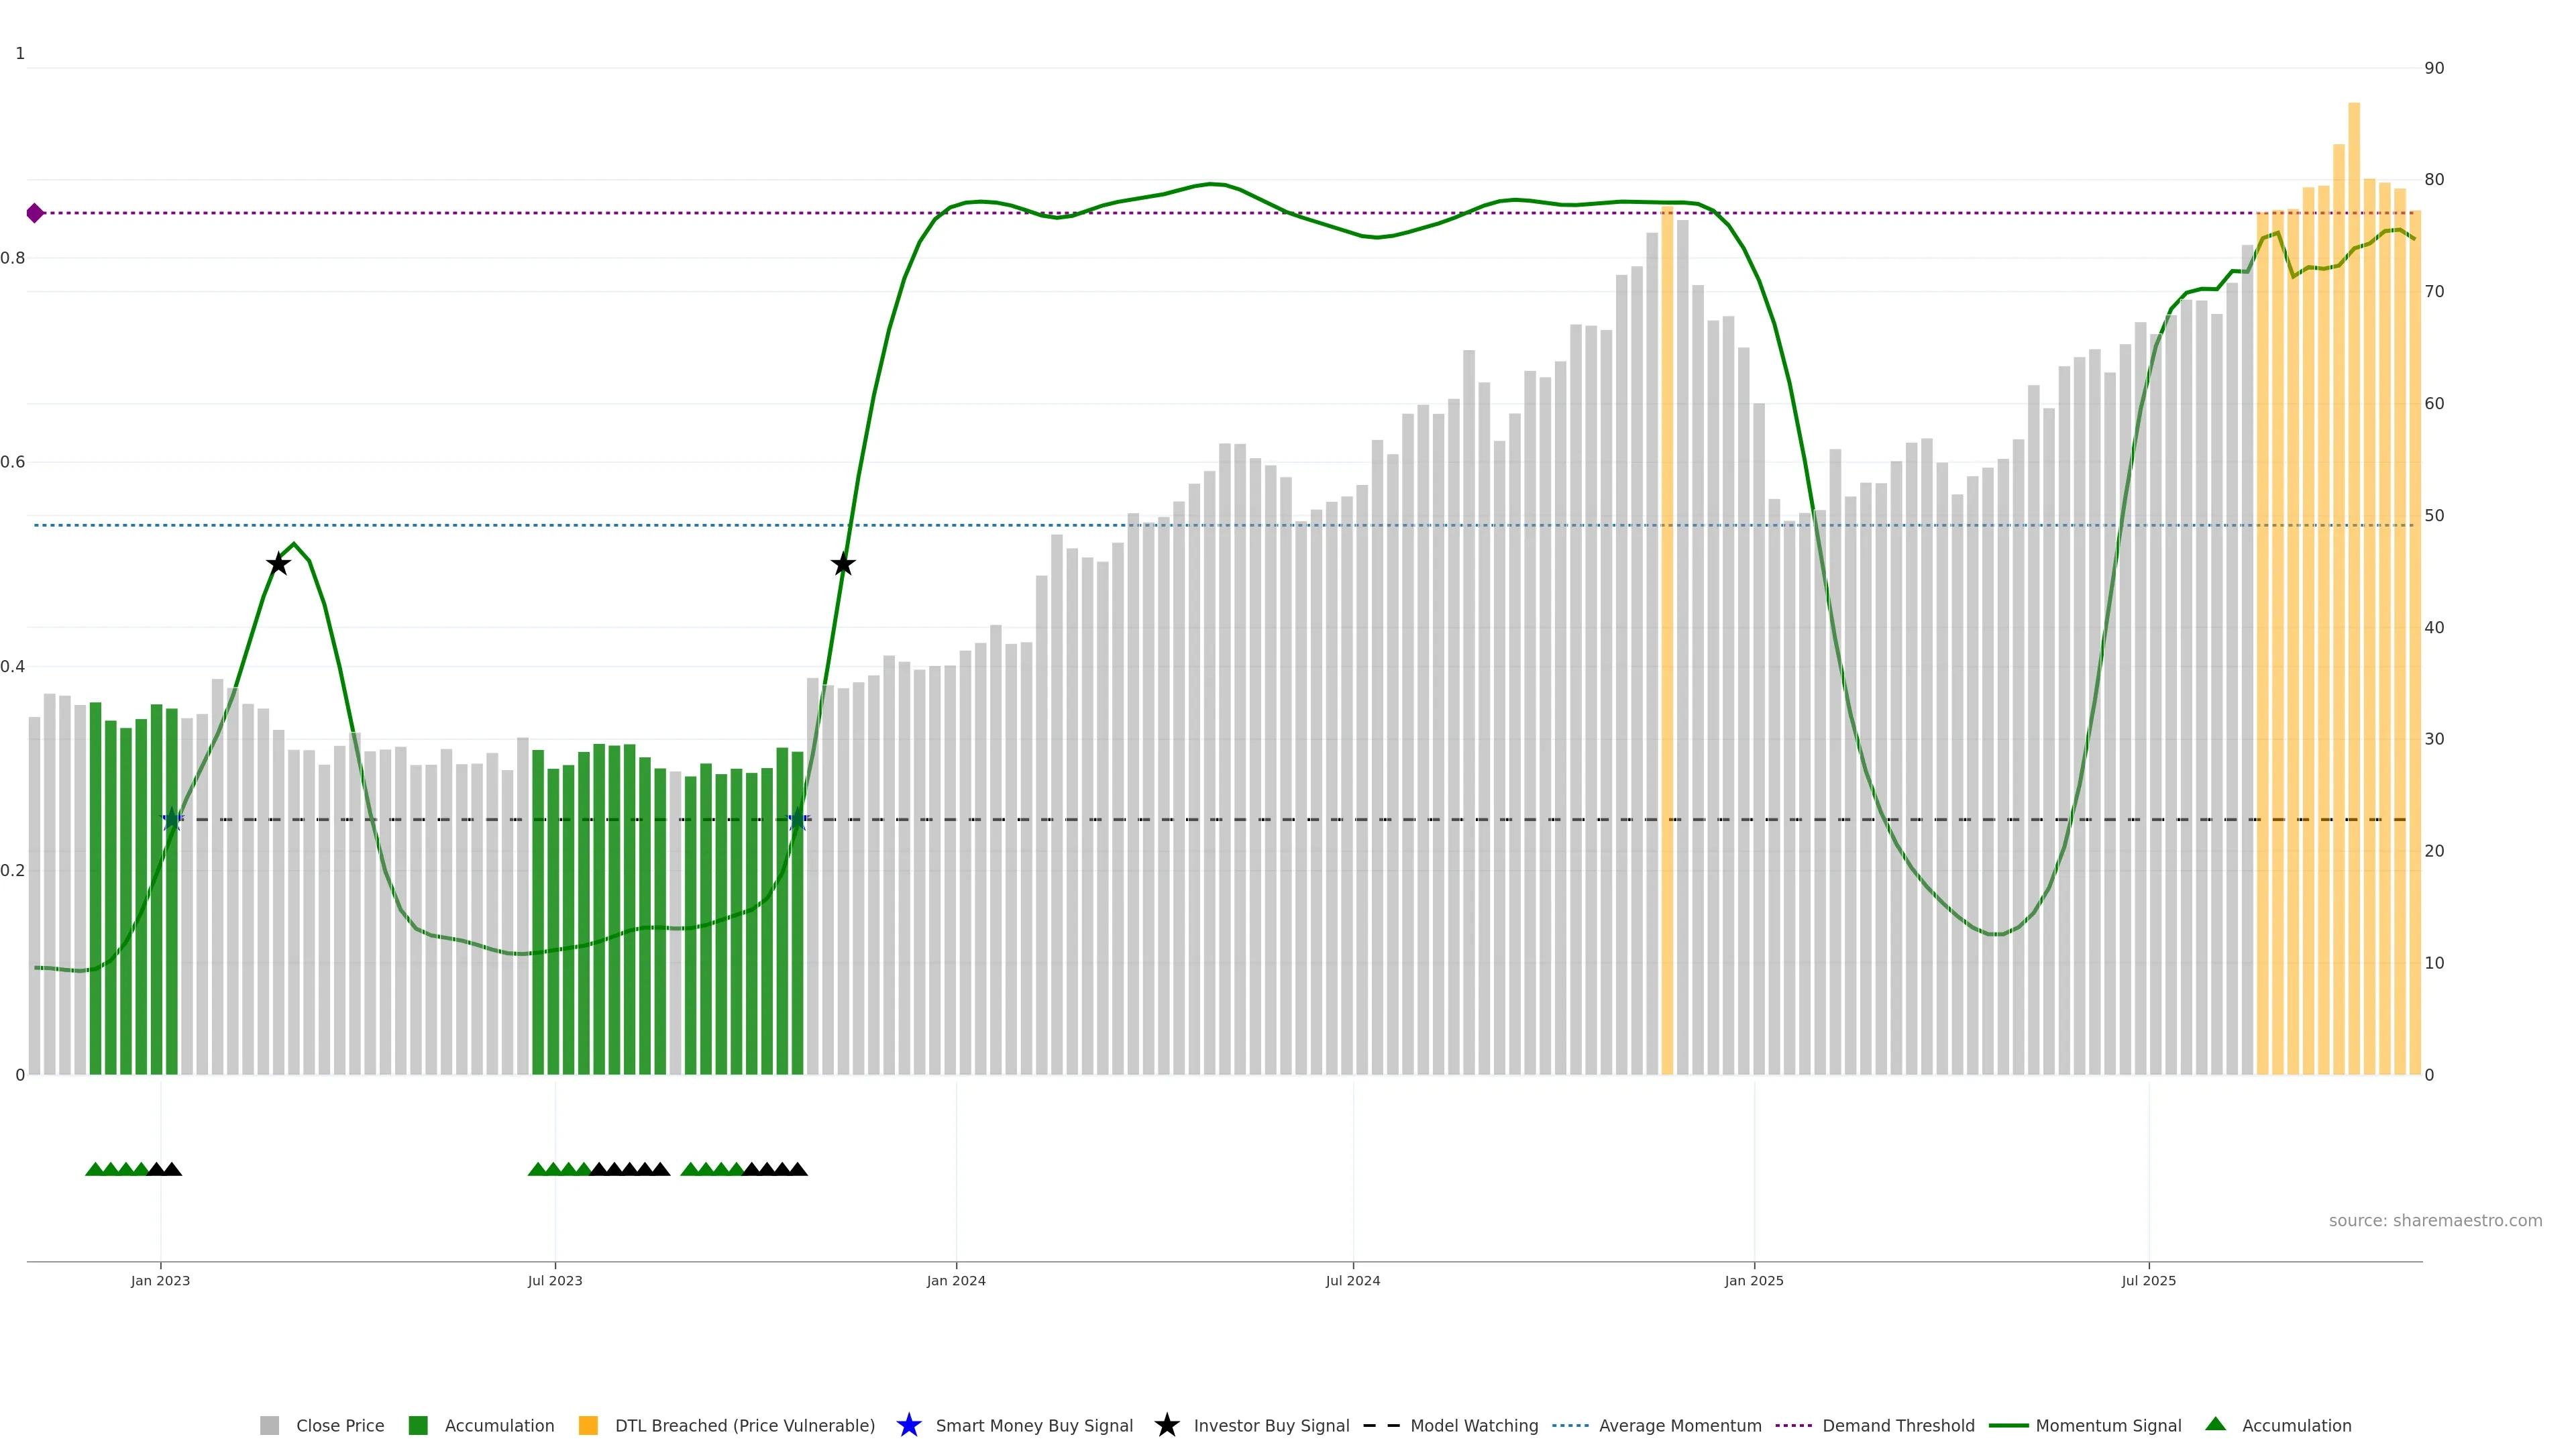Click the Demand Threshold legend label
The height and width of the screenshot is (1449, 2576).
(x=1898, y=1426)
